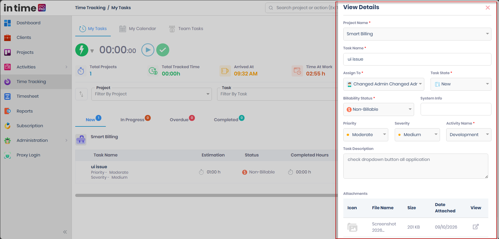
Task: Select the Completed status tab
Action: pyautogui.click(x=229, y=119)
